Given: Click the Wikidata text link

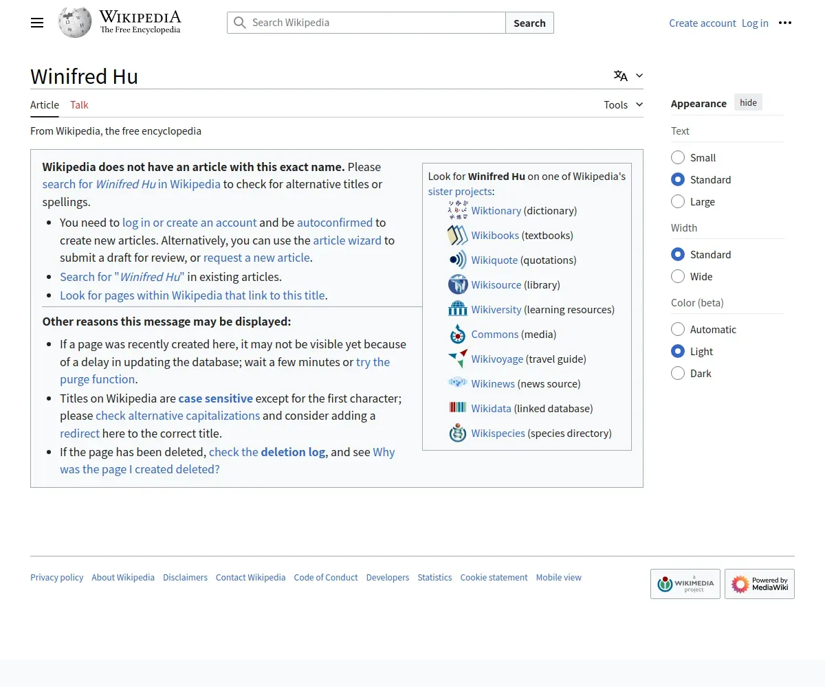Looking at the screenshot, I should tap(491, 408).
